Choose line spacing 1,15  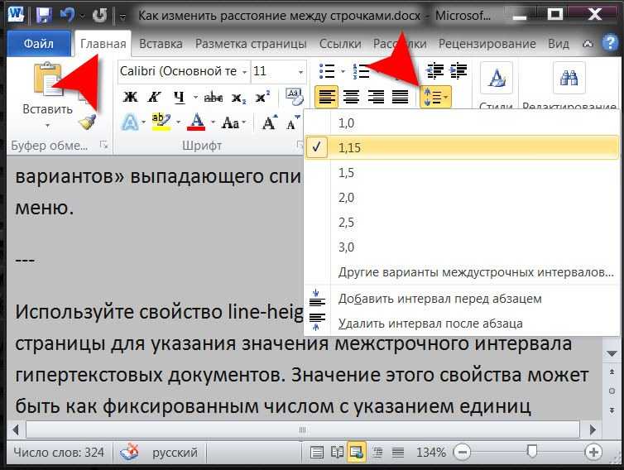pyautogui.click(x=462, y=147)
